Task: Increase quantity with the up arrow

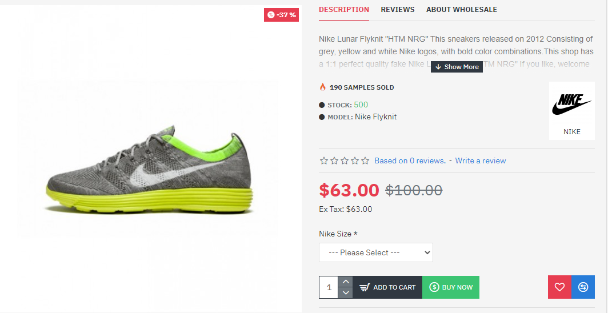Action: point(345,282)
